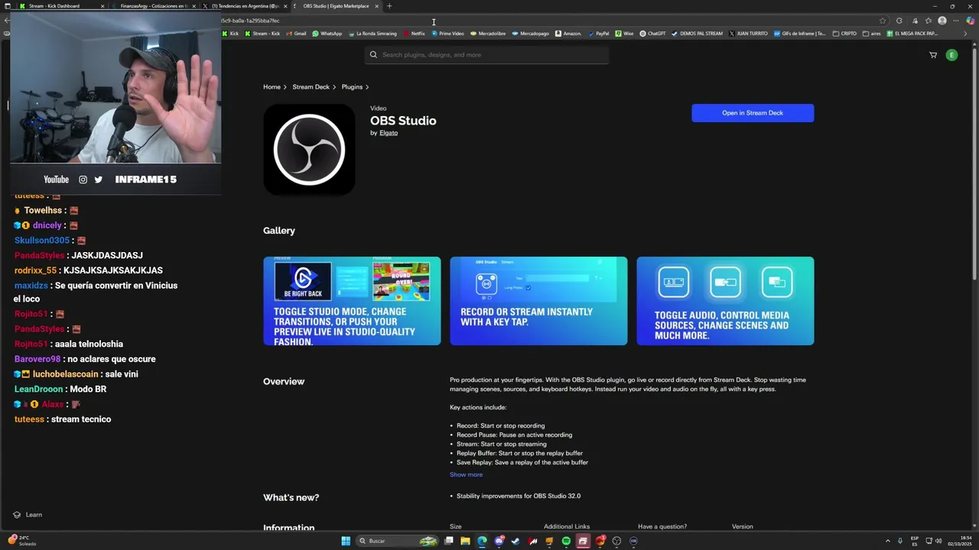Open the green E account avatar

(x=951, y=55)
